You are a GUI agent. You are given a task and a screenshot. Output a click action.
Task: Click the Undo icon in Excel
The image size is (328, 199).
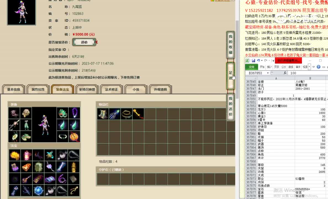coord(258,61)
